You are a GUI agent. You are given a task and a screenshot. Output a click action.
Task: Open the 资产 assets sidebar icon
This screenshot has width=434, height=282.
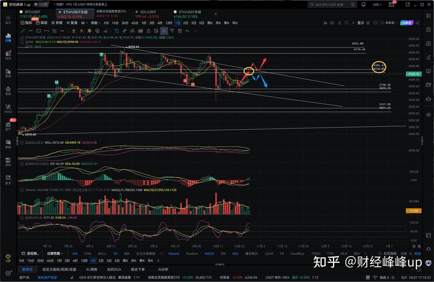tap(8, 127)
